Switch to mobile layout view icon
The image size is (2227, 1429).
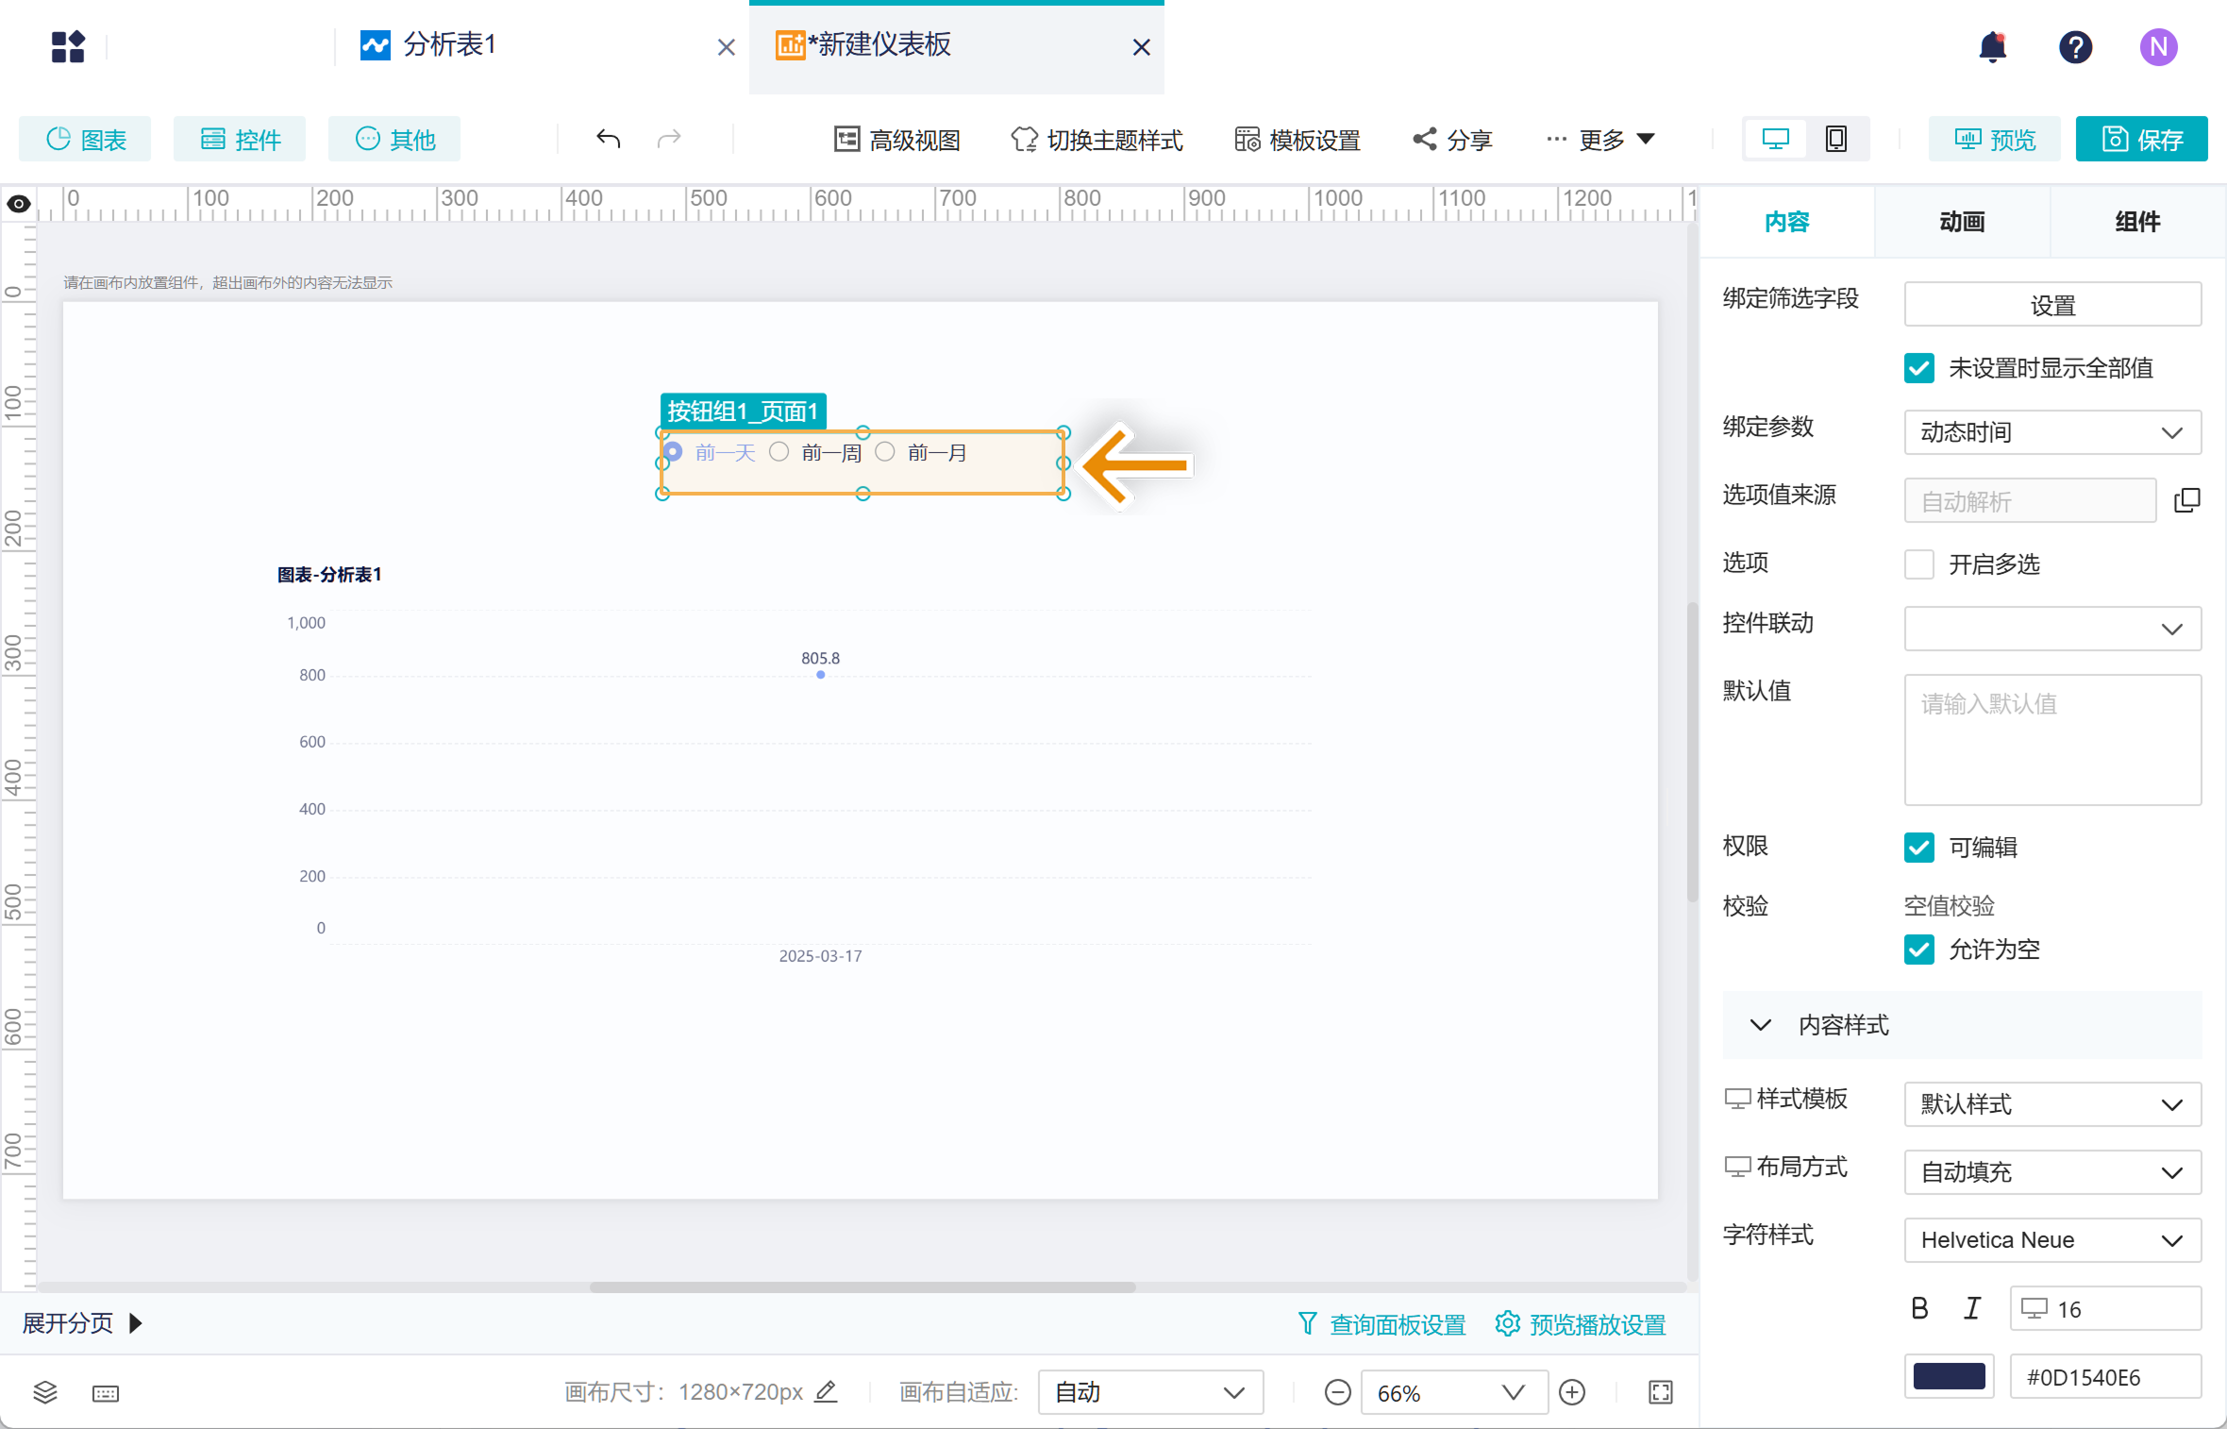tap(1835, 140)
